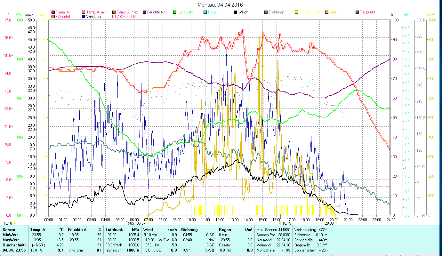Click the "F: 81 %" value

coord(36,250)
